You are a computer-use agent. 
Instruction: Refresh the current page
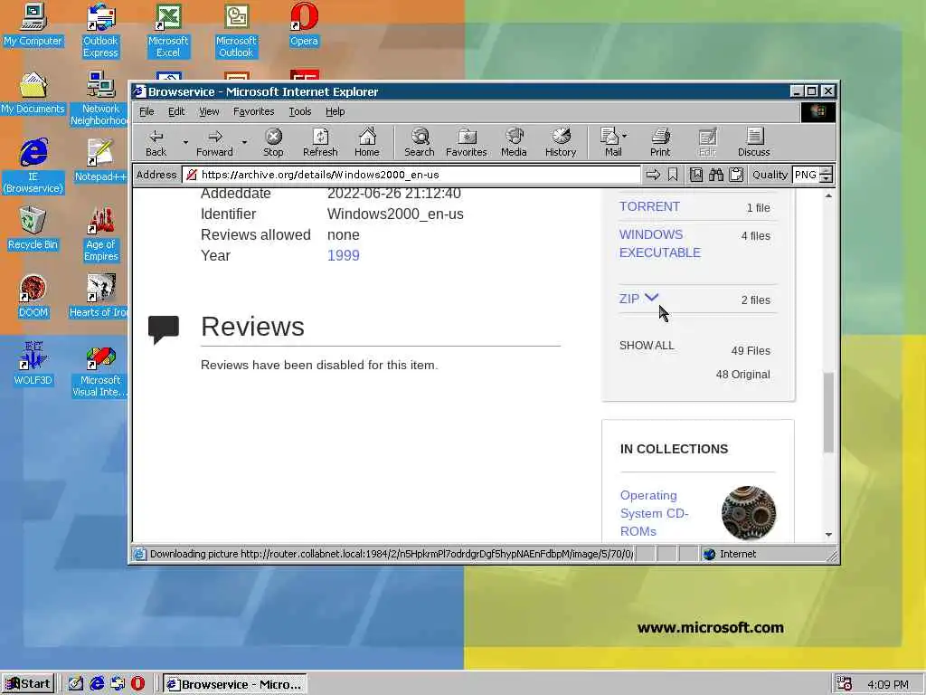(x=320, y=143)
